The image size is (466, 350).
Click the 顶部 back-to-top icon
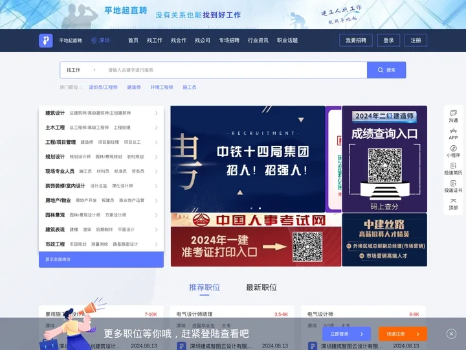point(453,201)
